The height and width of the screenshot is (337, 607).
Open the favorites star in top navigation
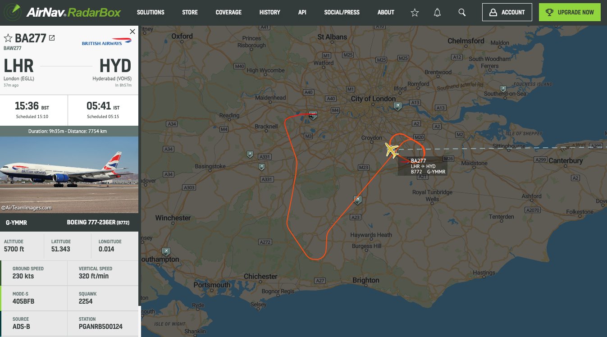tap(415, 13)
